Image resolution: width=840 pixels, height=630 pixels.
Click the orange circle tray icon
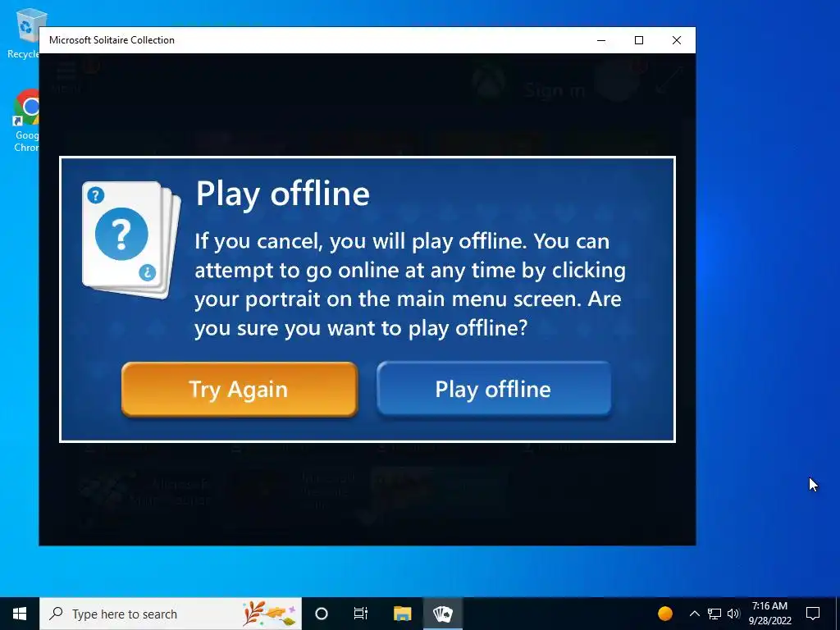(x=664, y=614)
